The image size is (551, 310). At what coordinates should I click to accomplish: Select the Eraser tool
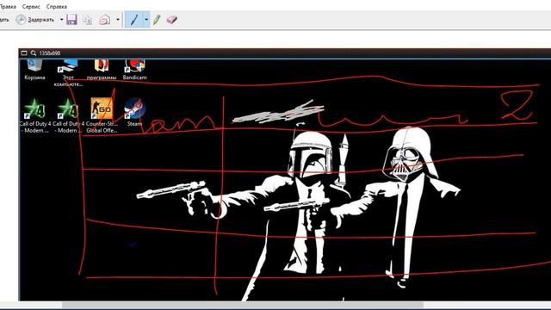(171, 20)
